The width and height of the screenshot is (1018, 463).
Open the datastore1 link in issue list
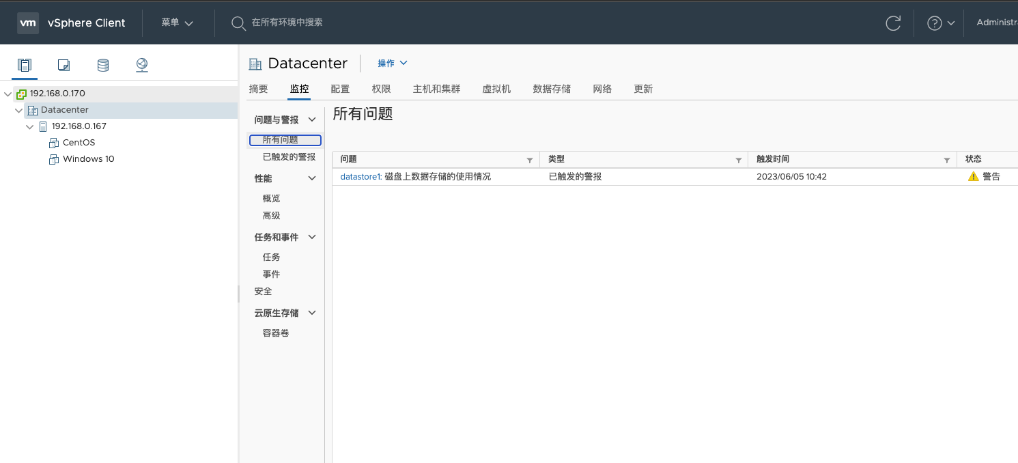(360, 177)
